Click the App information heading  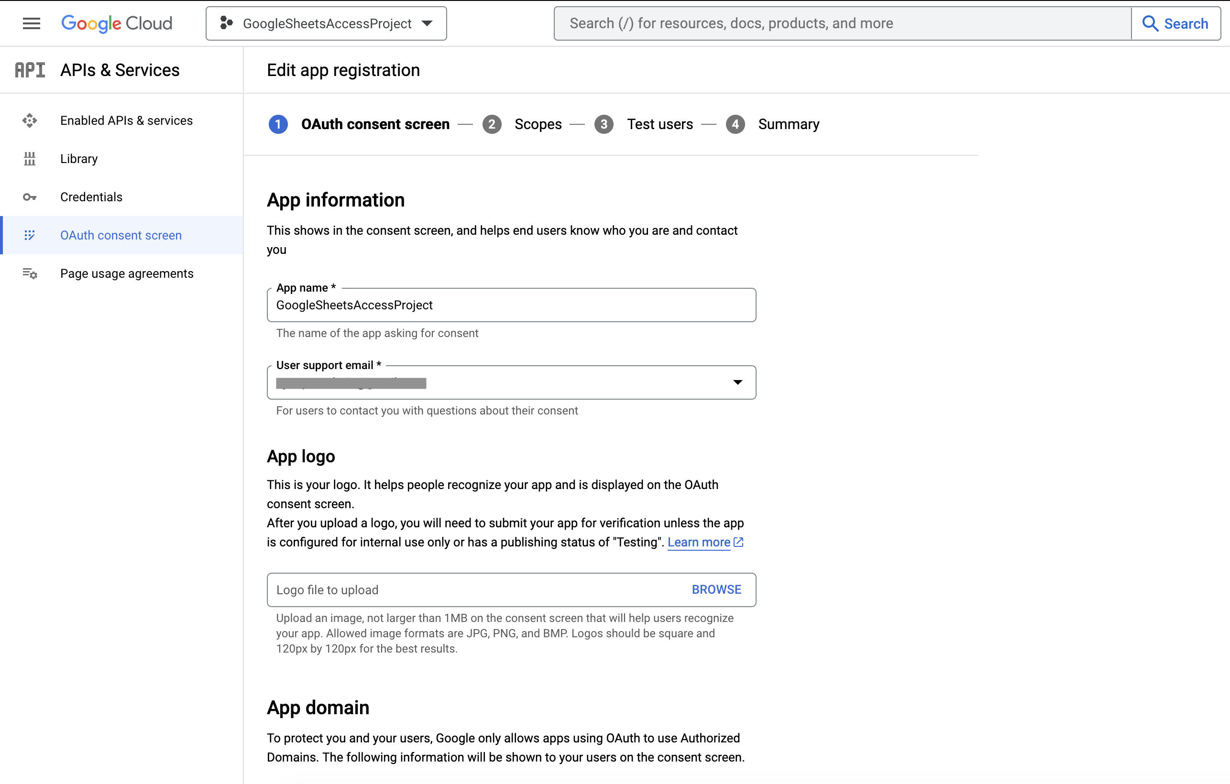pos(336,200)
